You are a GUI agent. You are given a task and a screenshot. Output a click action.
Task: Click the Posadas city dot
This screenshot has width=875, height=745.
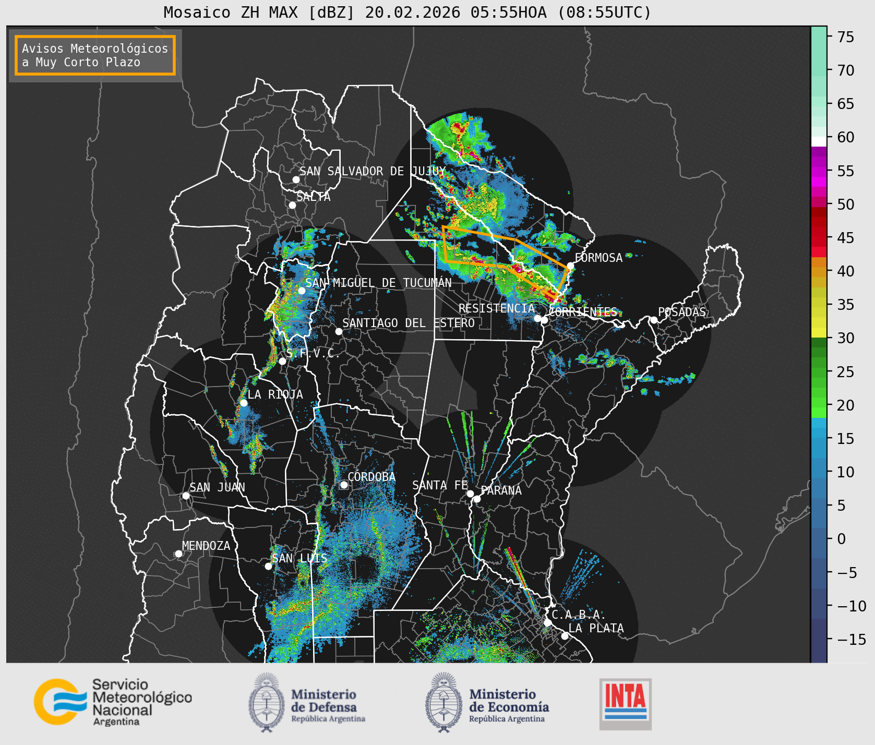coord(654,320)
